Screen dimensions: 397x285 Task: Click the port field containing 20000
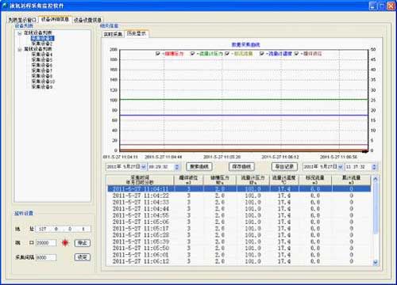(x=46, y=243)
